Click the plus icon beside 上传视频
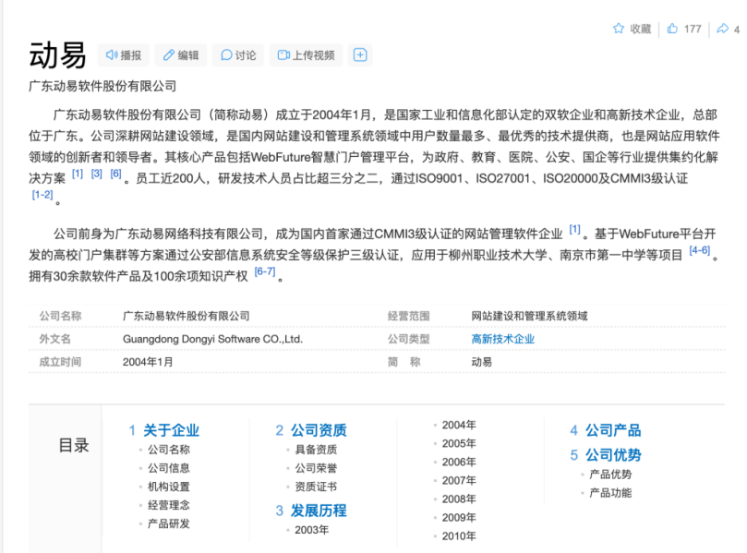The image size is (747, 553). (x=360, y=55)
